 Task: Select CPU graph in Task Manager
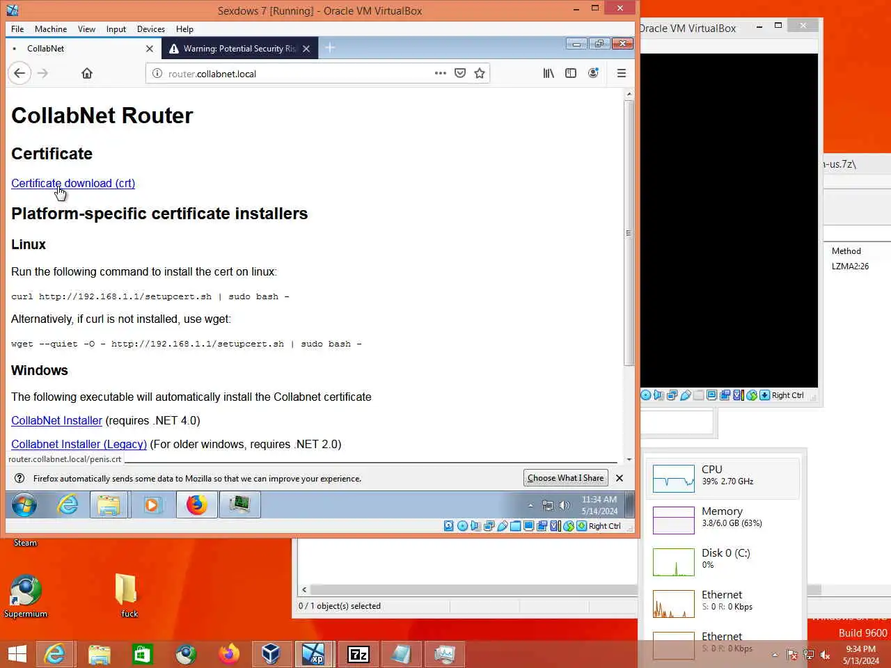(x=723, y=478)
